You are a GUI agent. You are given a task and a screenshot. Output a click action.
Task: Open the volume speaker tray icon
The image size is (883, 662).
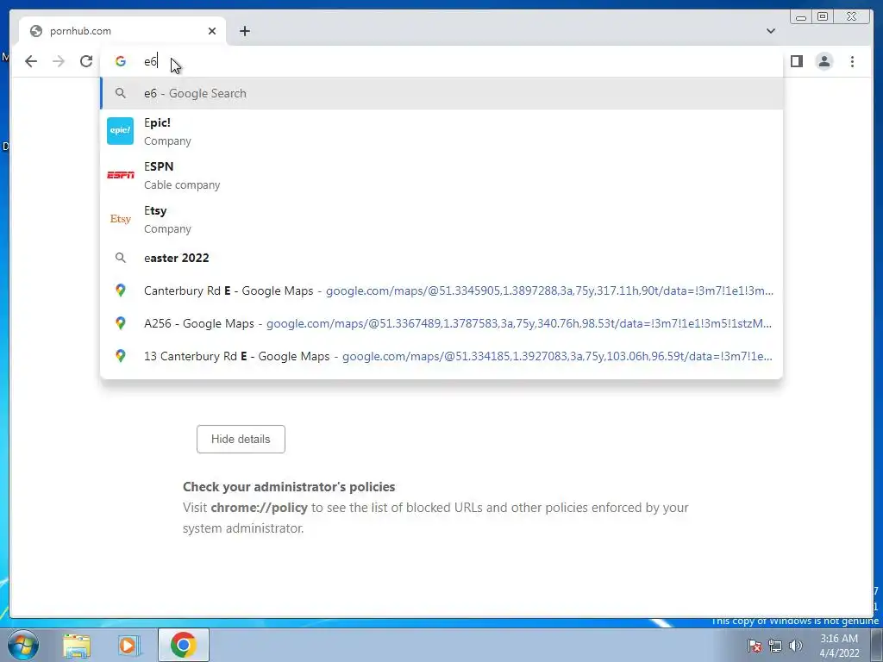tap(795, 646)
